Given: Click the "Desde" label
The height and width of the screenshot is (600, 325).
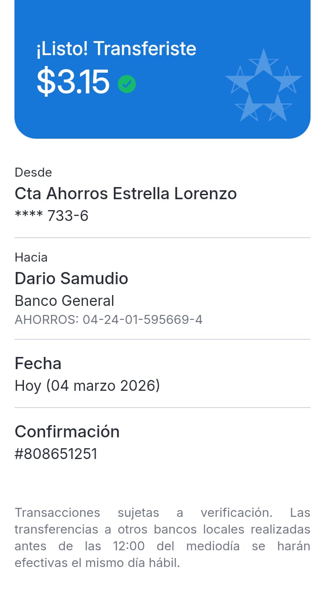Looking at the screenshot, I should click(33, 172).
